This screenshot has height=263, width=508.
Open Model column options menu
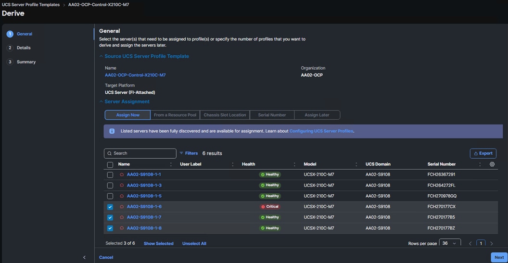tap(356, 164)
